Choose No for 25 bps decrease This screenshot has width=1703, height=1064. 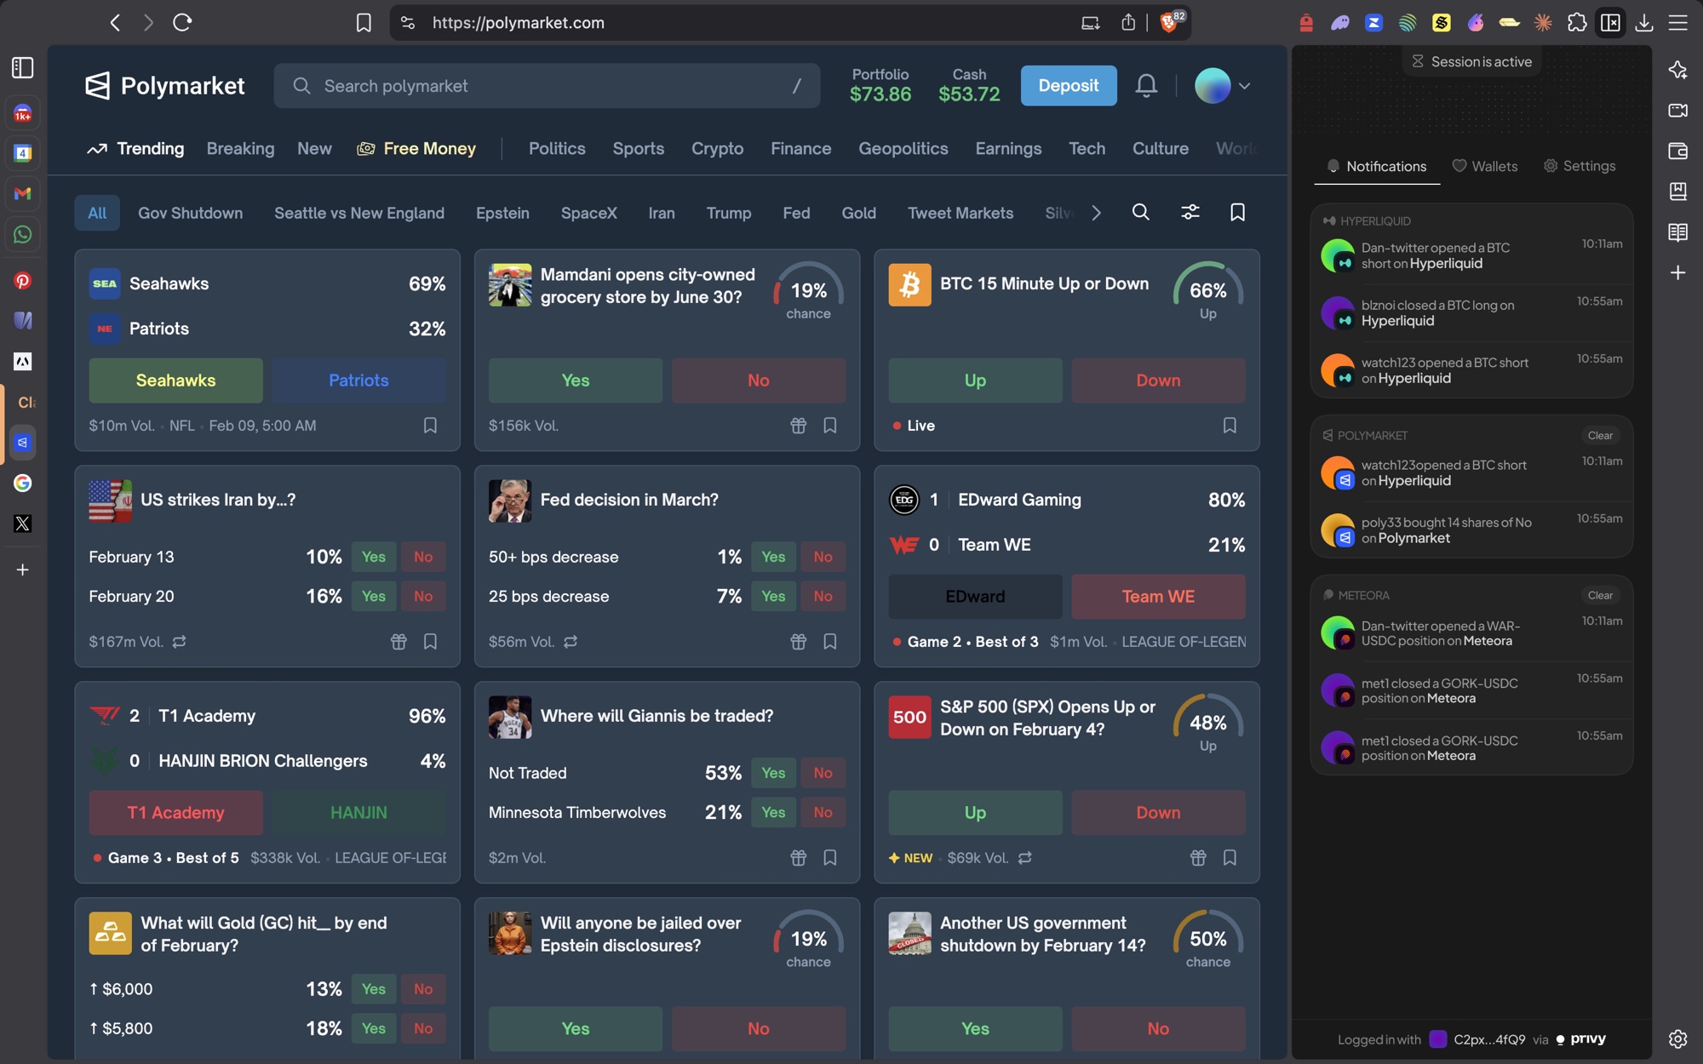pyautogui.click(x=822, y=596)
